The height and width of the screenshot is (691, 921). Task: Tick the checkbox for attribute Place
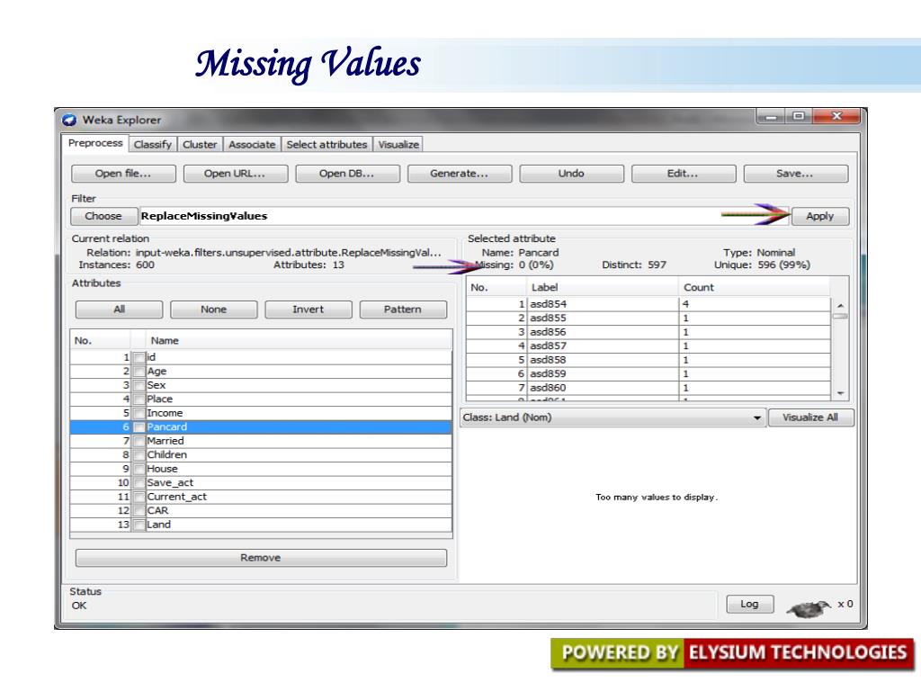[x=139, y=399]
